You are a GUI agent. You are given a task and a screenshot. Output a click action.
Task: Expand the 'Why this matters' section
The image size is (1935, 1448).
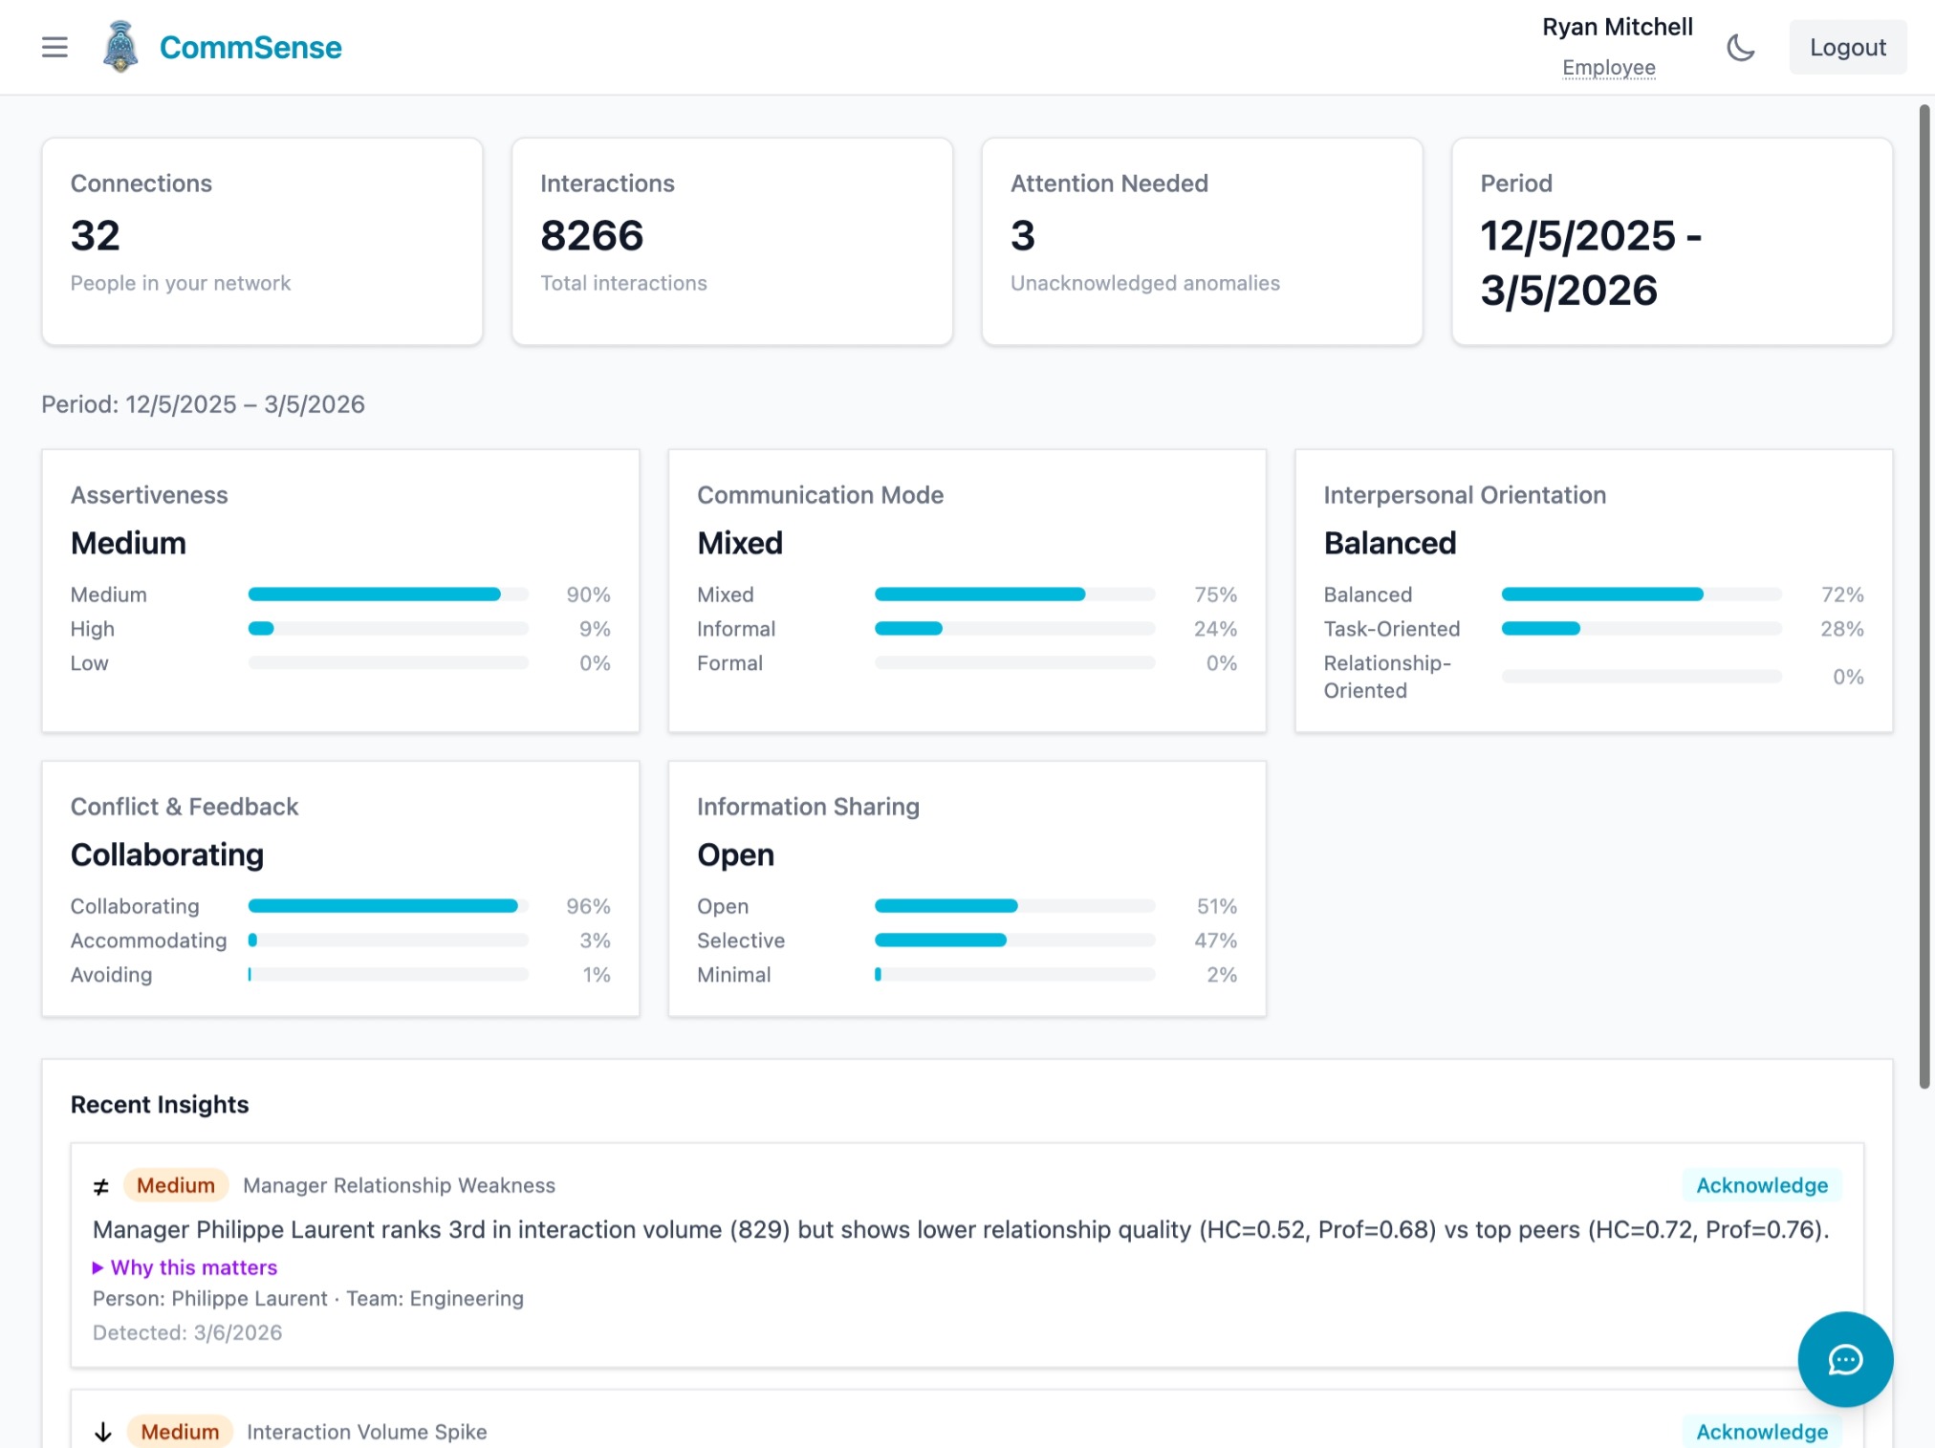pyautogui.click(x=185, y=1267)
